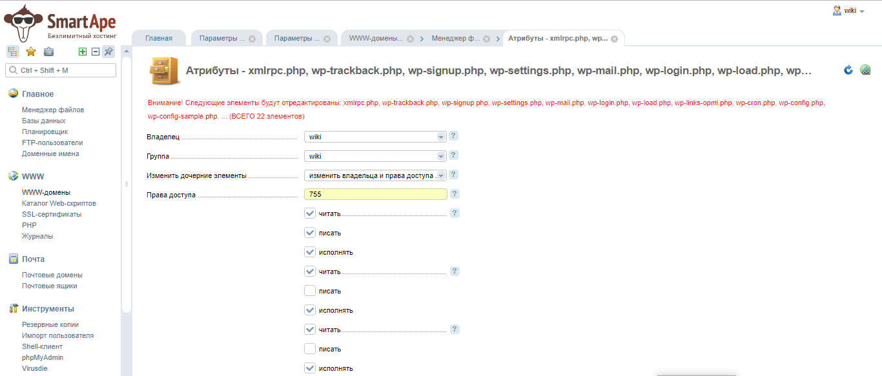Image resolution: width=882 pixels, height=376 pixels.
Task: Click the help icon next to Владелец
Action: tap(454, 136)
